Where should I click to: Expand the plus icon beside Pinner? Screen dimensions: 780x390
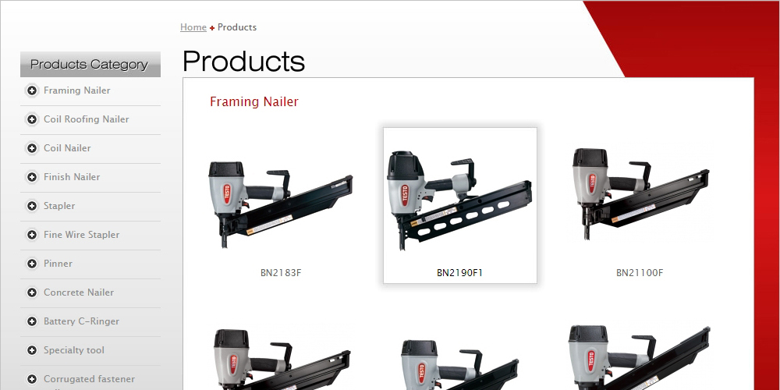(x=32, y=264)
